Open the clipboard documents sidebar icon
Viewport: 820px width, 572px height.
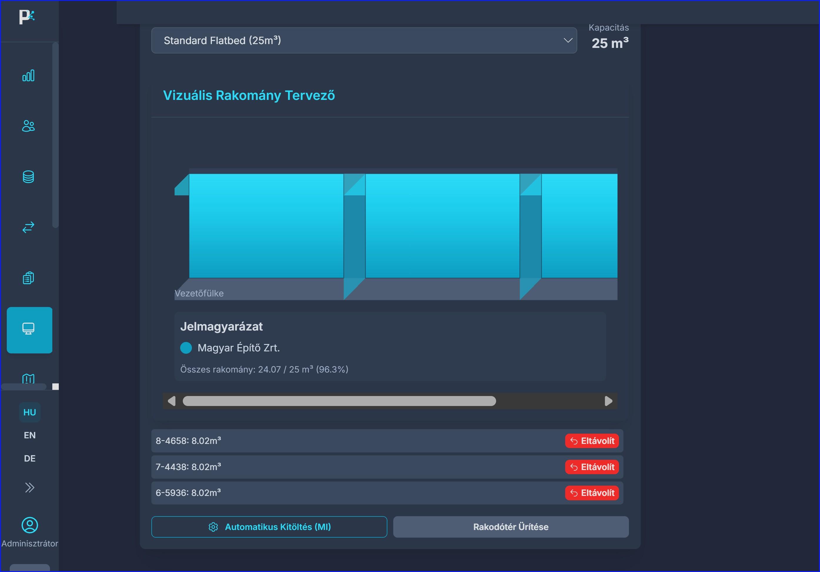pyautogui.click(x=29, y=278)
